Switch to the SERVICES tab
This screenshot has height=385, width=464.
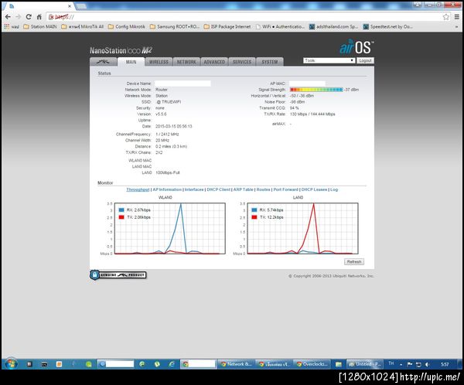point(242,62)
